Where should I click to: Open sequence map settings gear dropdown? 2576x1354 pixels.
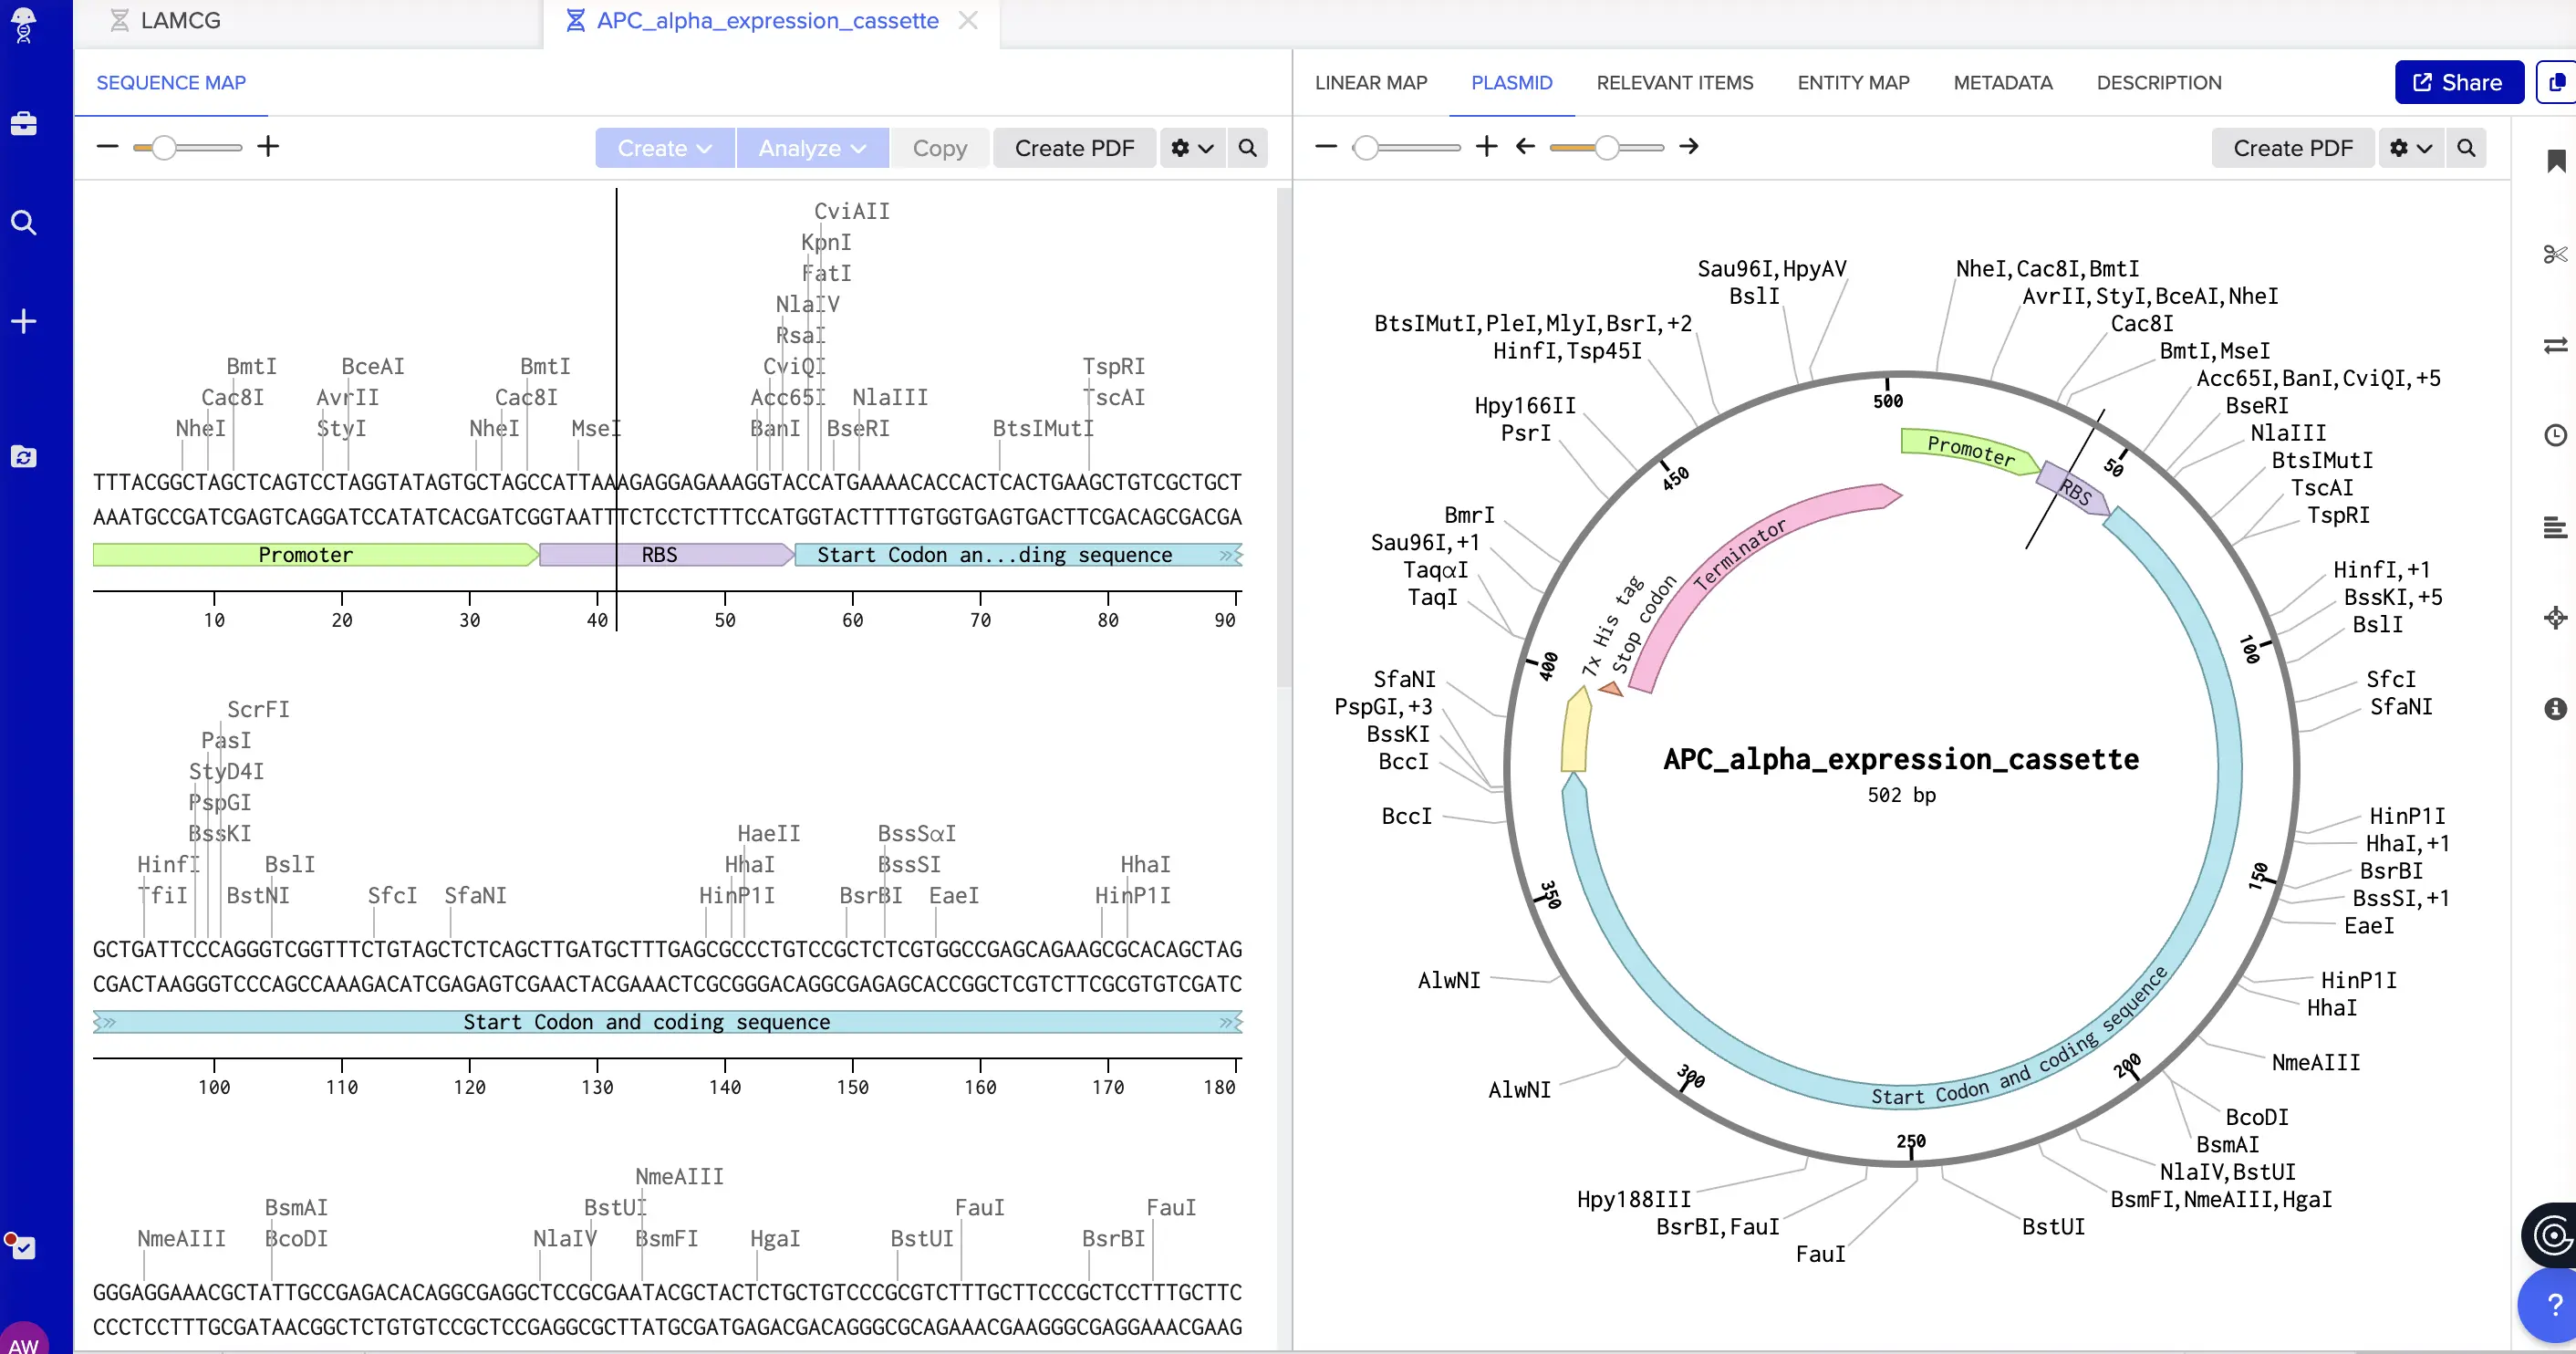(x=1192, y=148)
